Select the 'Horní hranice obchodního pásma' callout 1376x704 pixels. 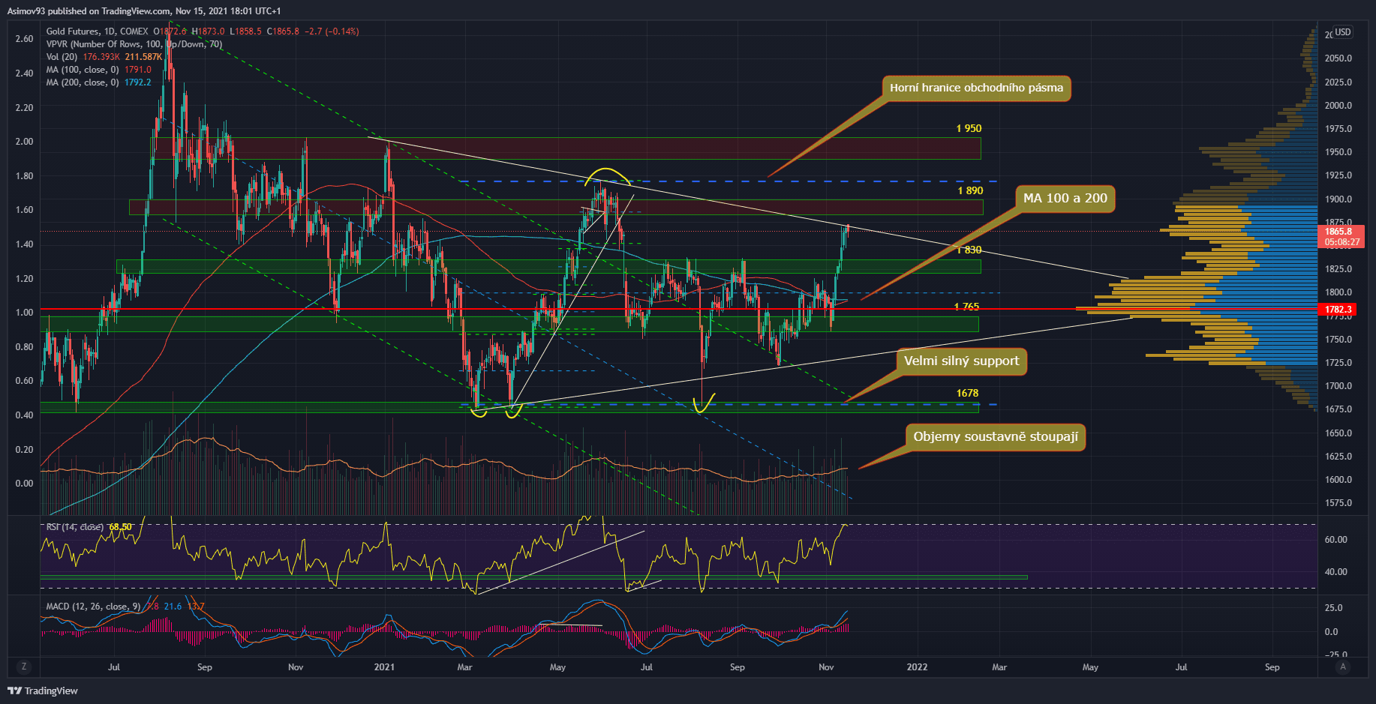(x=976, y=88)
